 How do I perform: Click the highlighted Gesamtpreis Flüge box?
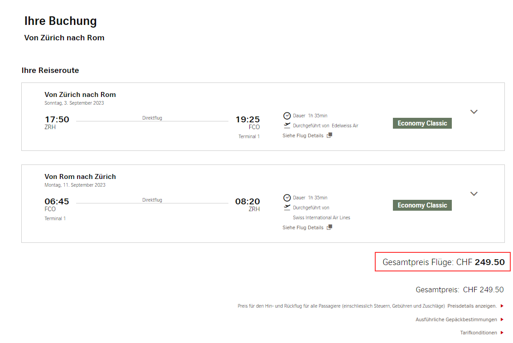click(443, 262)
